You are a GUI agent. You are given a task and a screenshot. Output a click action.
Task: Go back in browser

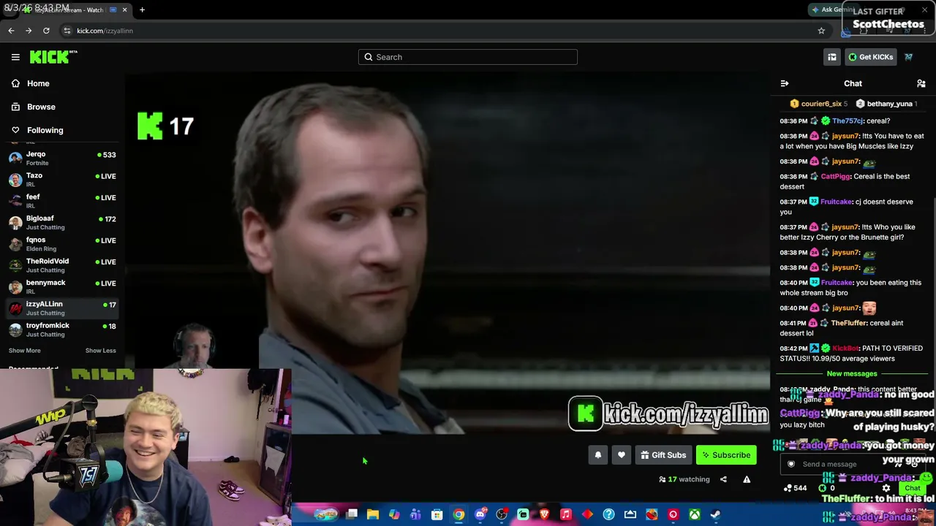(11, 31)
